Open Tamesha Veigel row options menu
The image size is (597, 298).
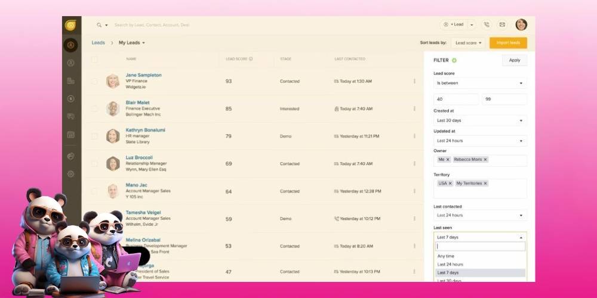pos(414,219)
